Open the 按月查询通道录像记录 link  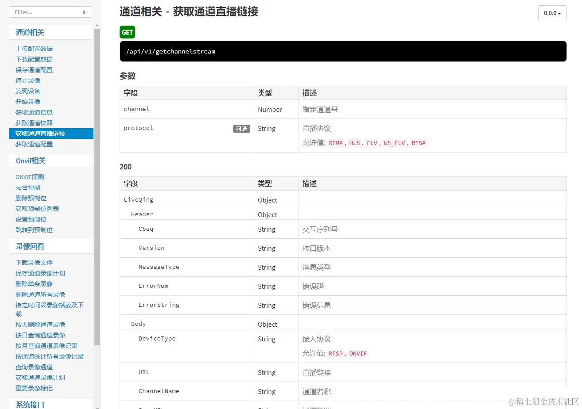point(47,346)
